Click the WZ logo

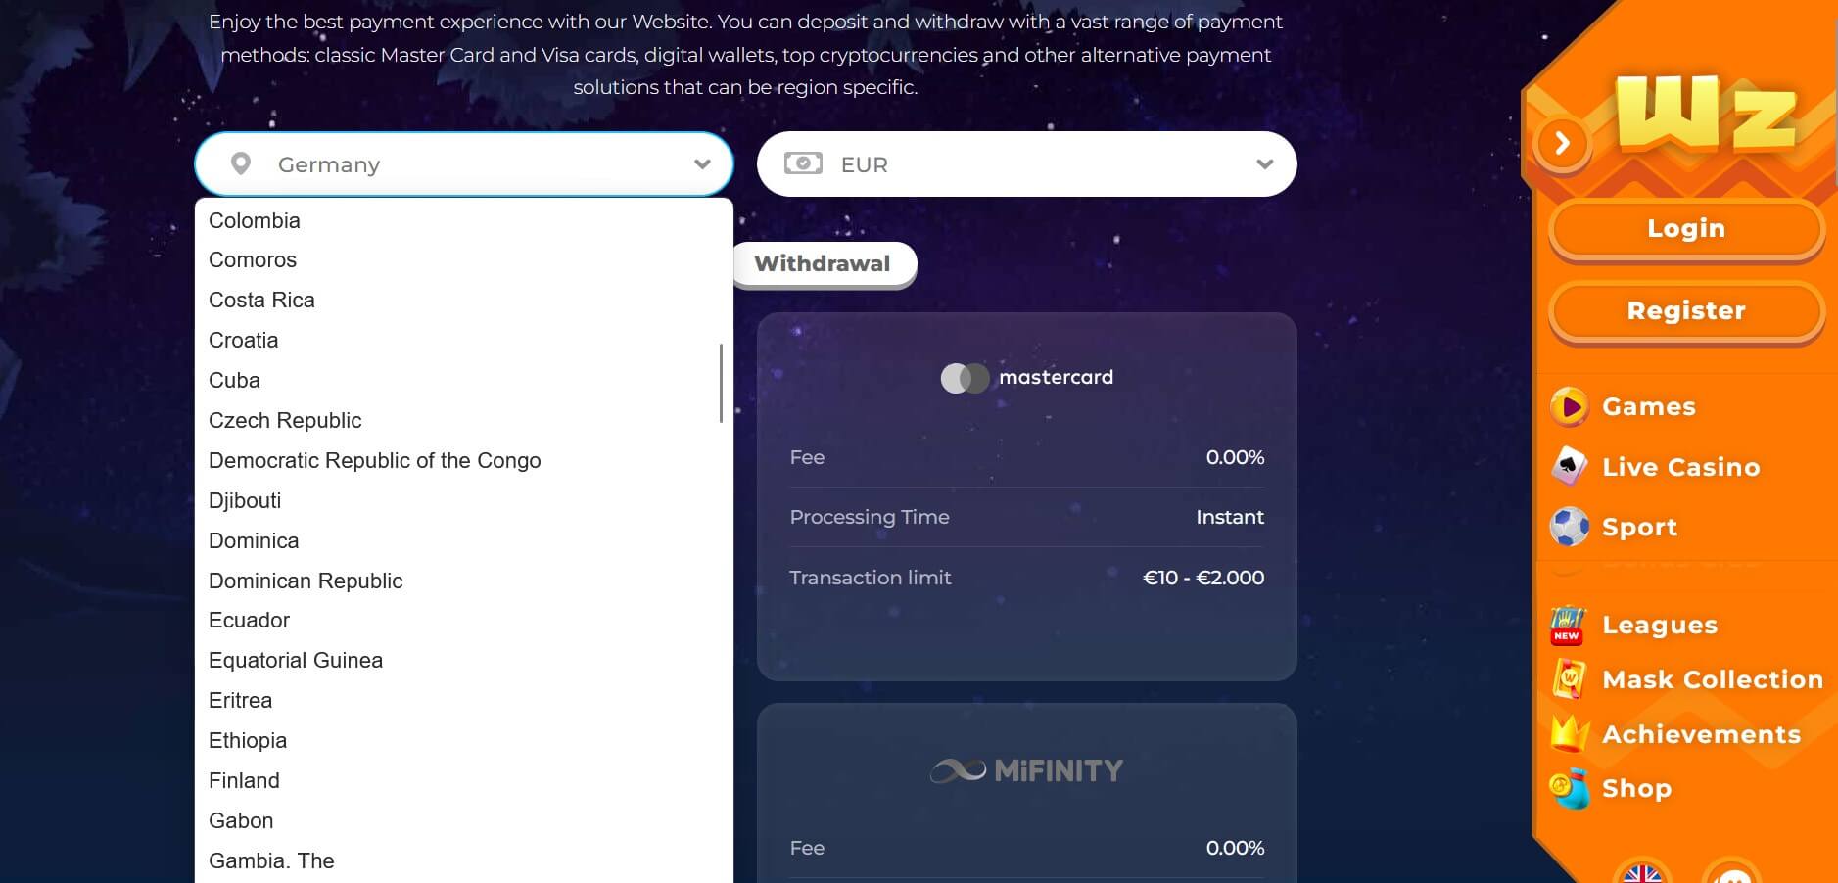(x=1706, y=116)
